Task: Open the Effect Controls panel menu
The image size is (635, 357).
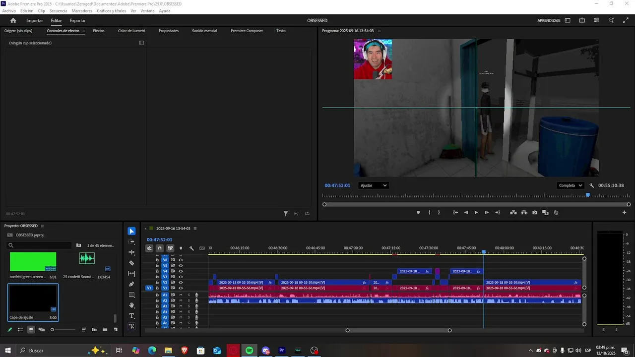Action: click(83, 31)
